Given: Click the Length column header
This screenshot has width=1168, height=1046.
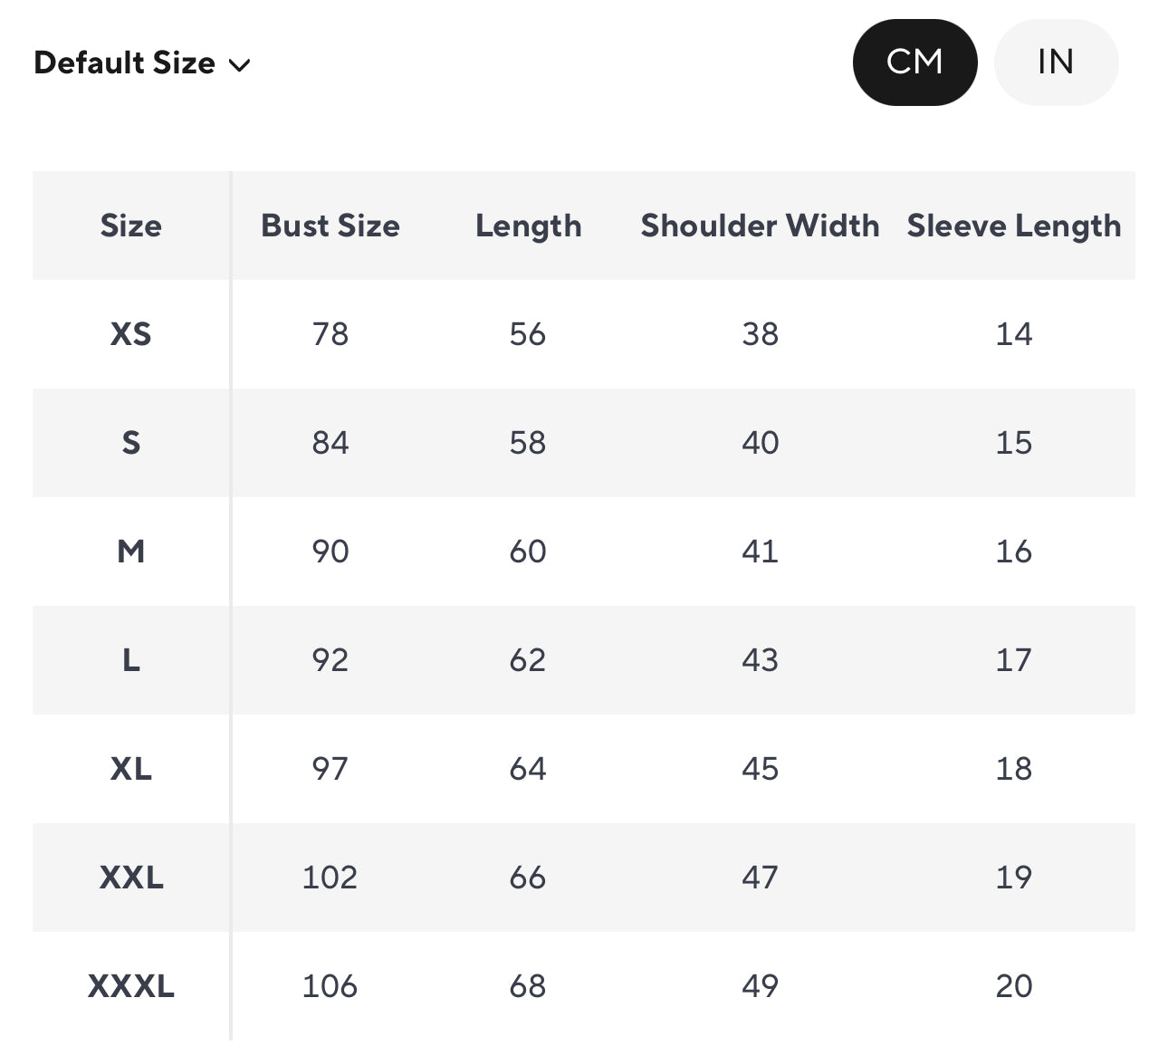Looking at the screenshot, I should click(529, 226).
